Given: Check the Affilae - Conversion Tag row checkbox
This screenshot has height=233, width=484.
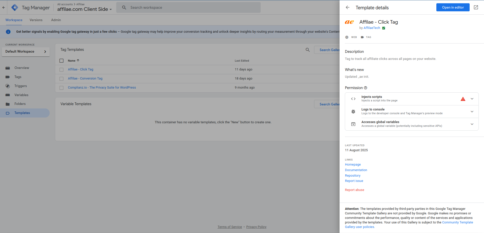Looking at the screenshot, I should (x=62, y=79).
